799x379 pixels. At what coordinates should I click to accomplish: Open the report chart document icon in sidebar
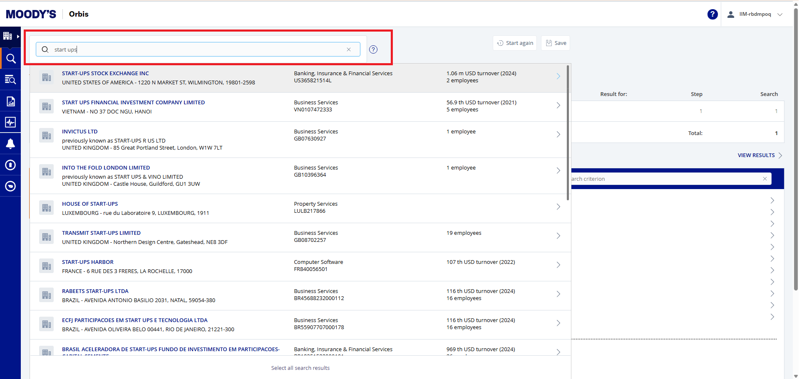click(x=10, y=101)
